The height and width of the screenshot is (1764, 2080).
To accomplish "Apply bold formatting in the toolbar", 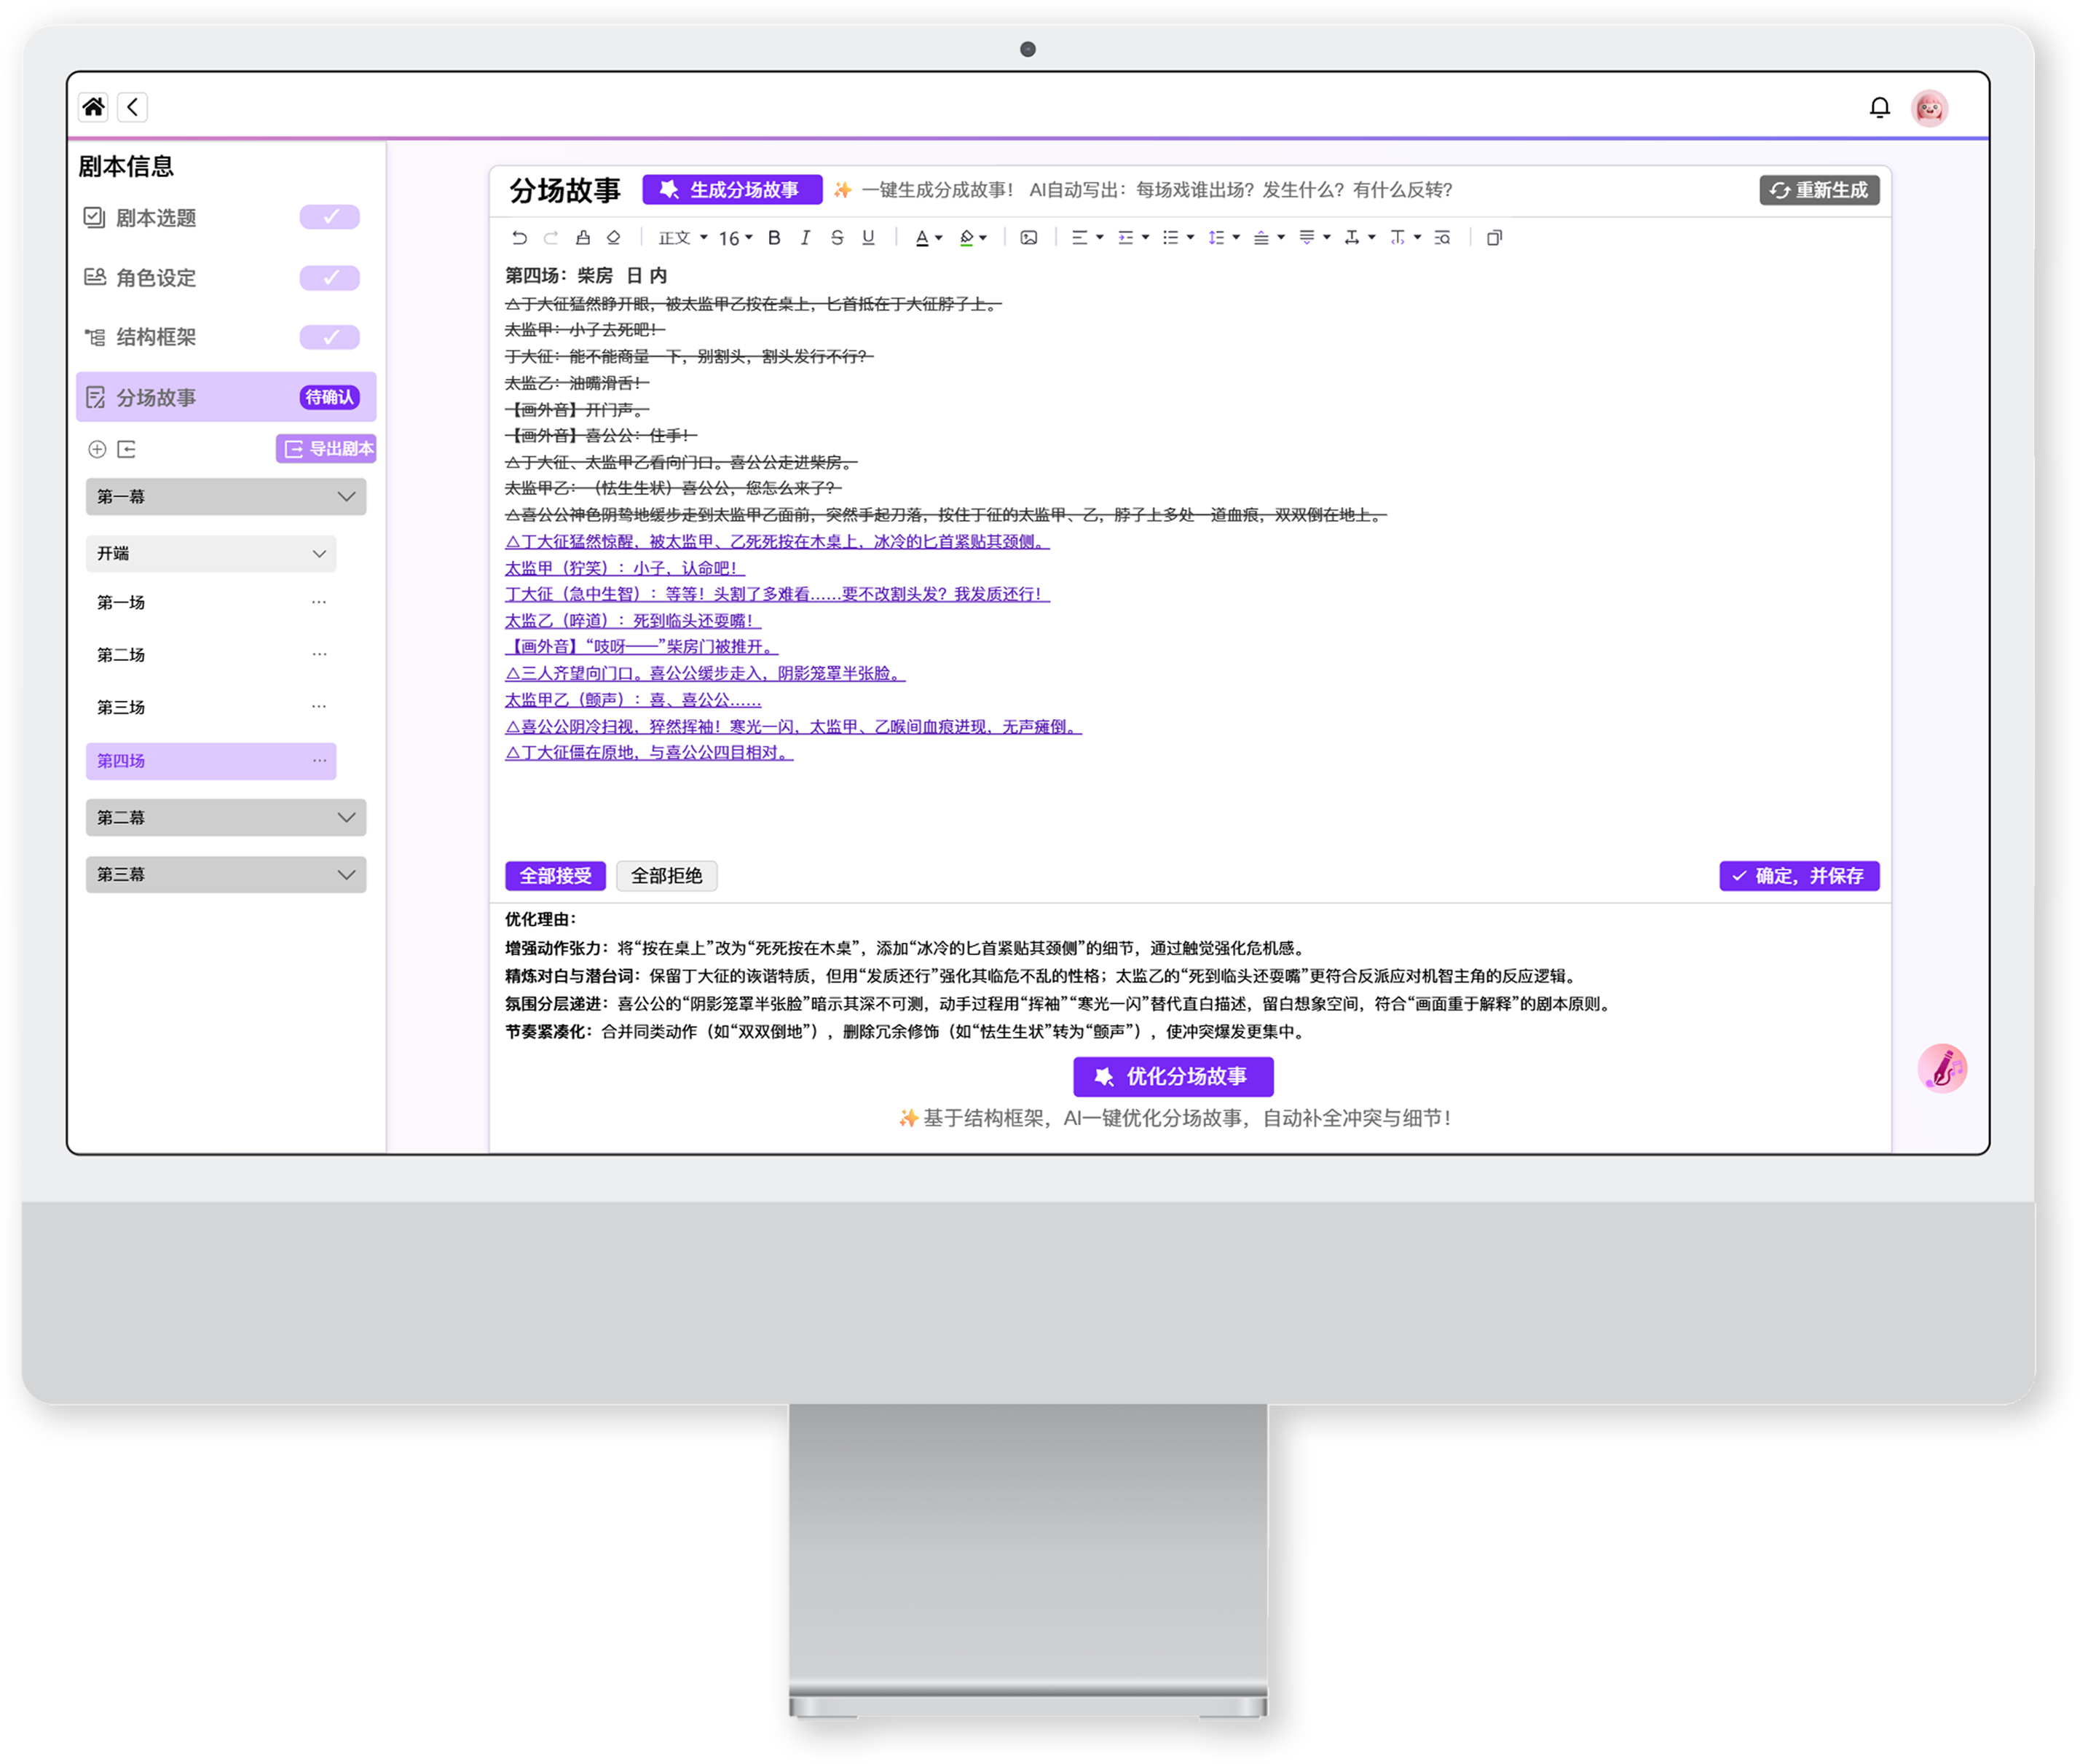I will [x=773, y=238].
